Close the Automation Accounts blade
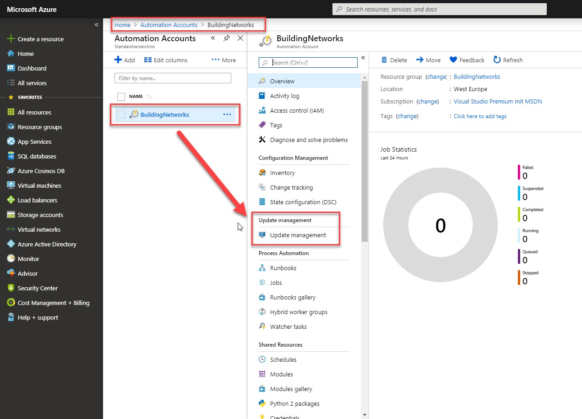 coord(240,38)
